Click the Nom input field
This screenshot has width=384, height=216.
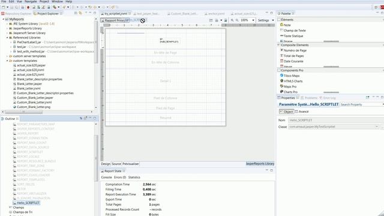[336, 120]
